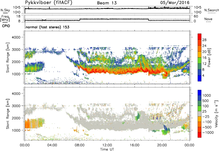Click the '4000' tick on power panel axis
The height and width of the screenshot is (151, 219).
click(x=16, y=37)
